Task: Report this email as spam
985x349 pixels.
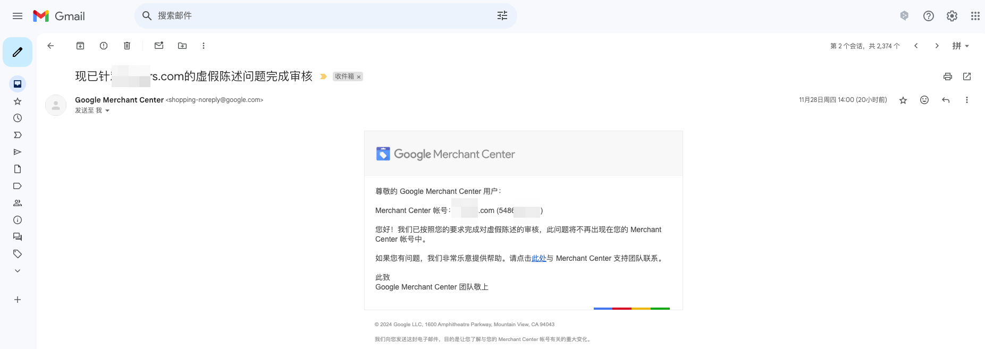Action: tap(104, 46)
